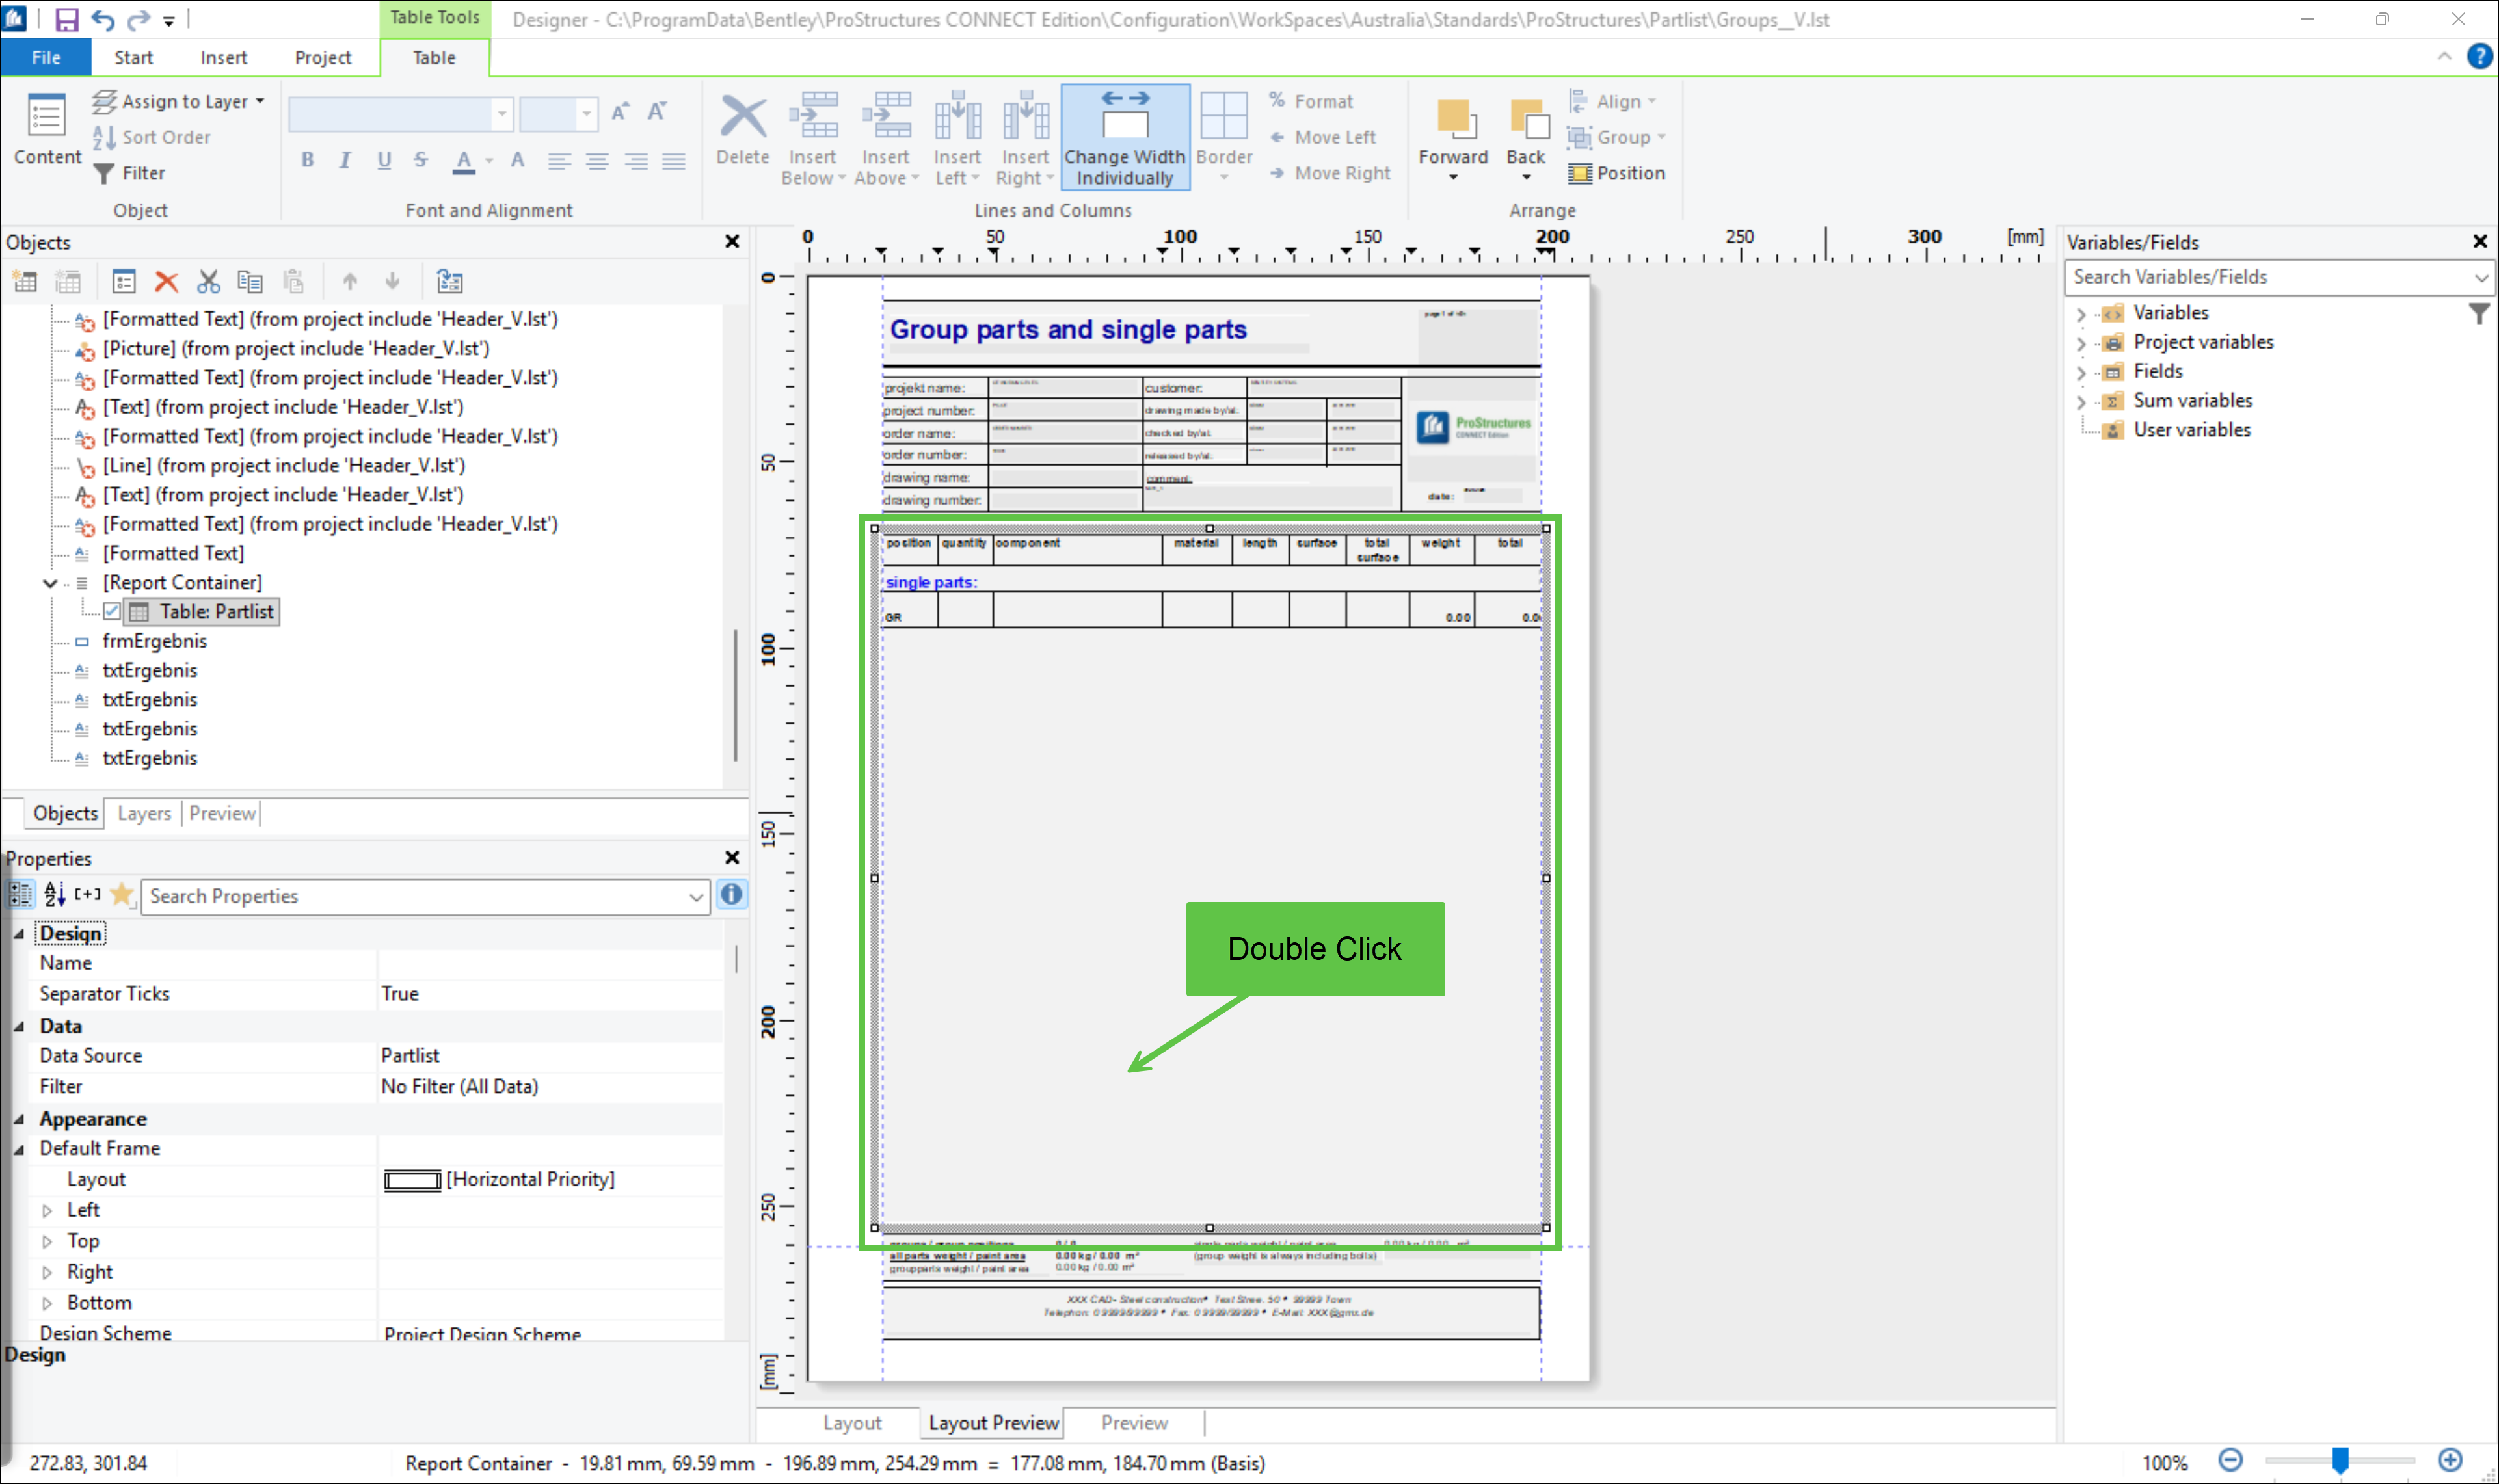Click the Undo arrow icon
This screenshot has width=2499, height=1484.
coord(102,19)
